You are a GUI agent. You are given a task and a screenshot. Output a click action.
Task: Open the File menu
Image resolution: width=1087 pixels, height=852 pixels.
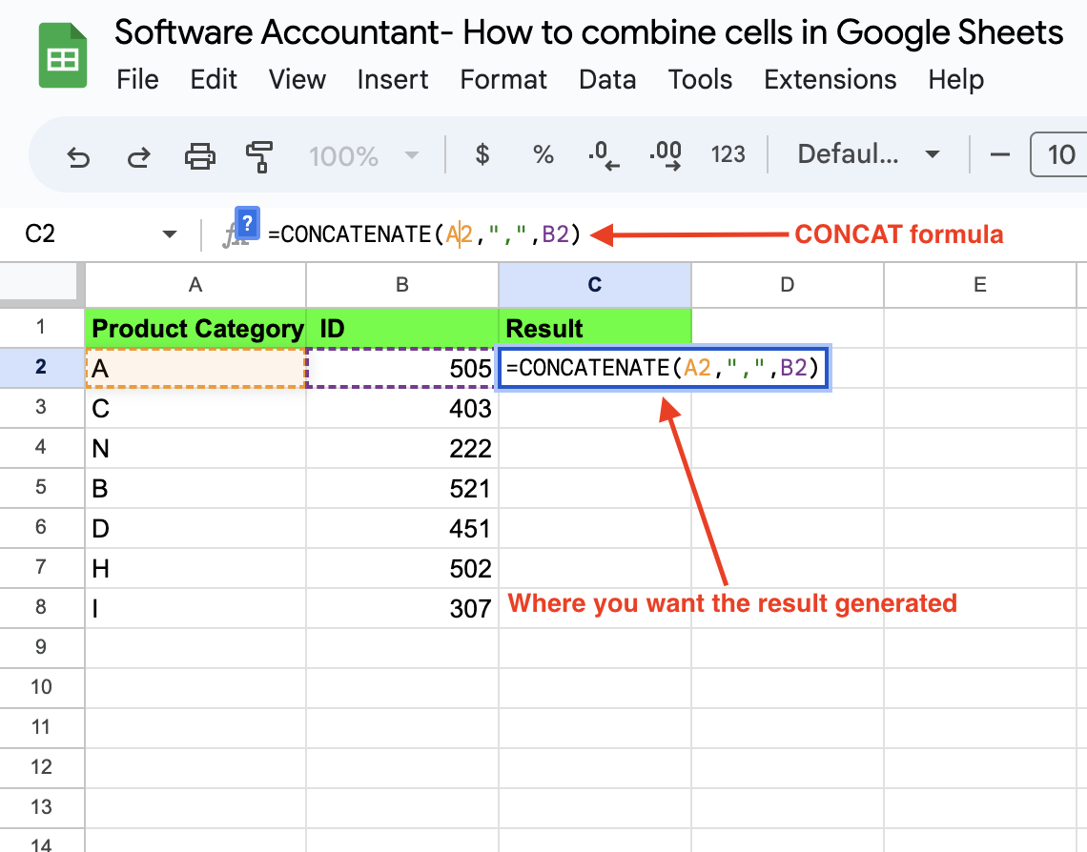pyautogui.click(x=137, y=80)
